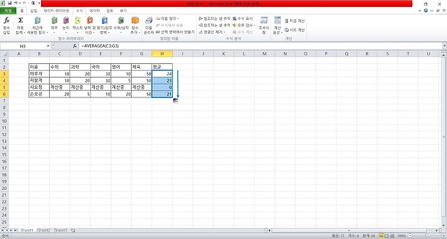Minimize the ribbon using the caret icon
447x239 pixels.
coord(420,11)
